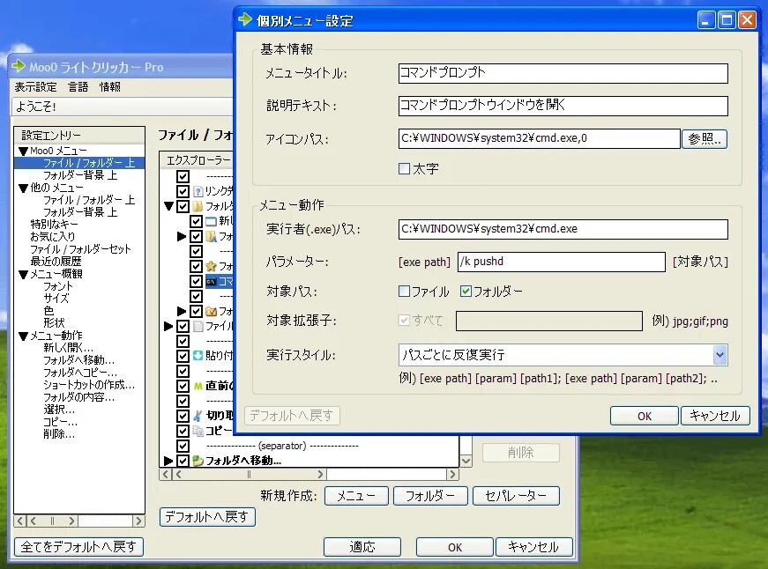768x569 pixels.
Task: Click the 参照.. browse button
Action: pos(705,139)
